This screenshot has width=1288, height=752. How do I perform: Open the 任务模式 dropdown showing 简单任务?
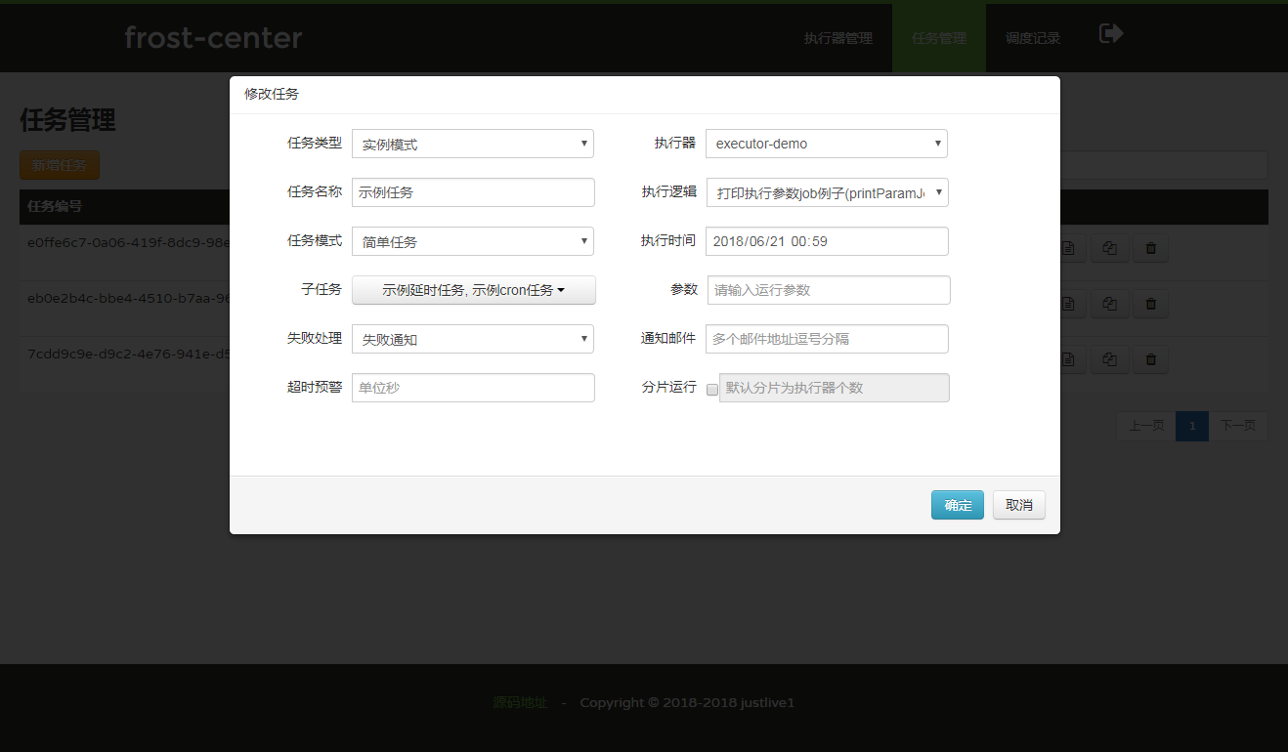[x=473, y=241]
